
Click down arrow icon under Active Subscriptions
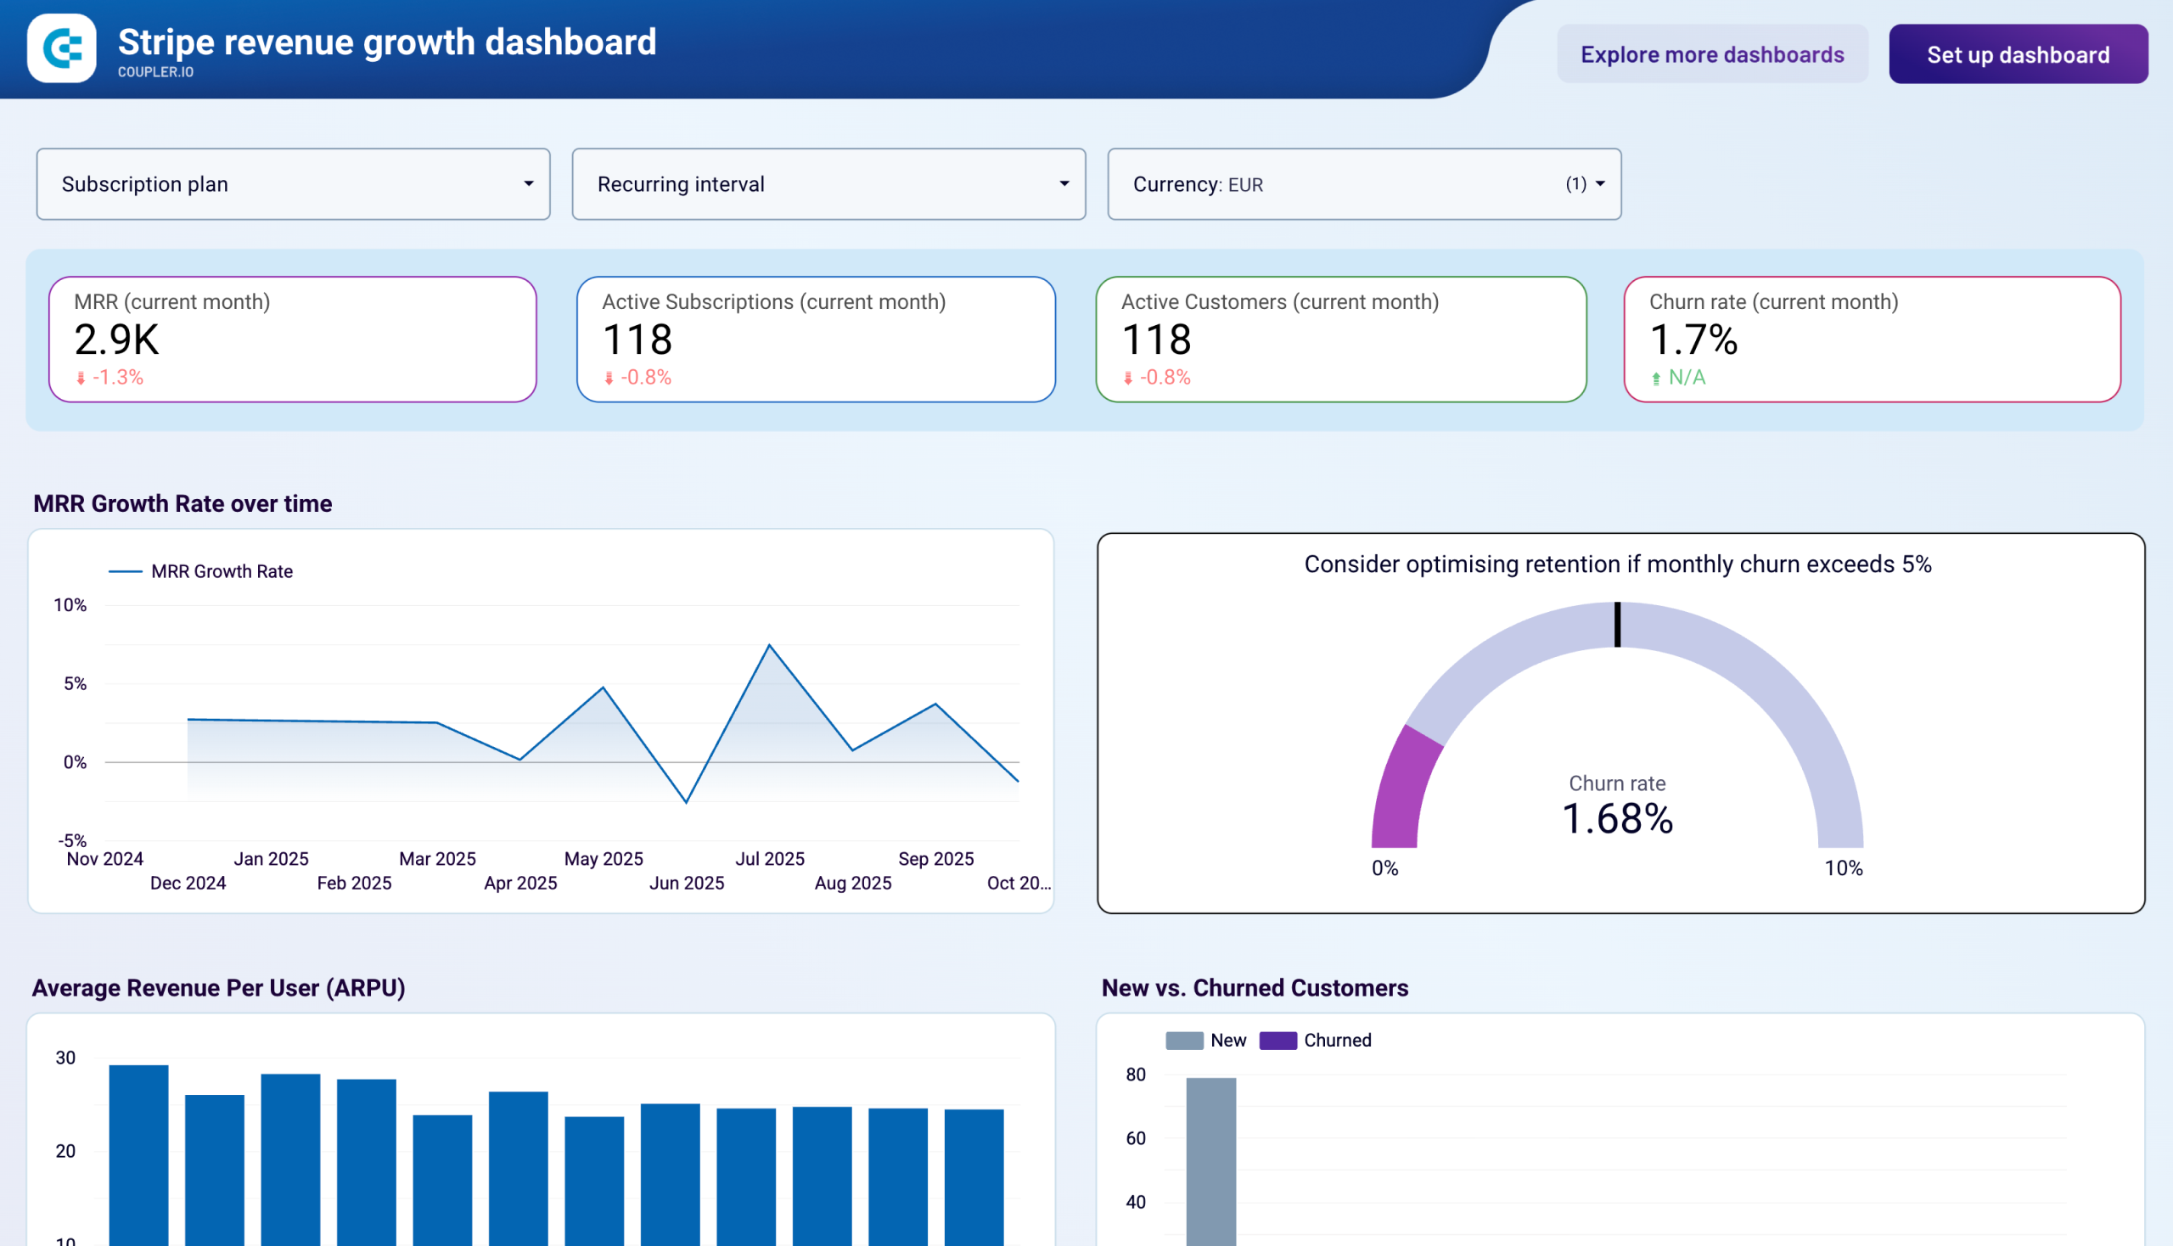[609, 378]
